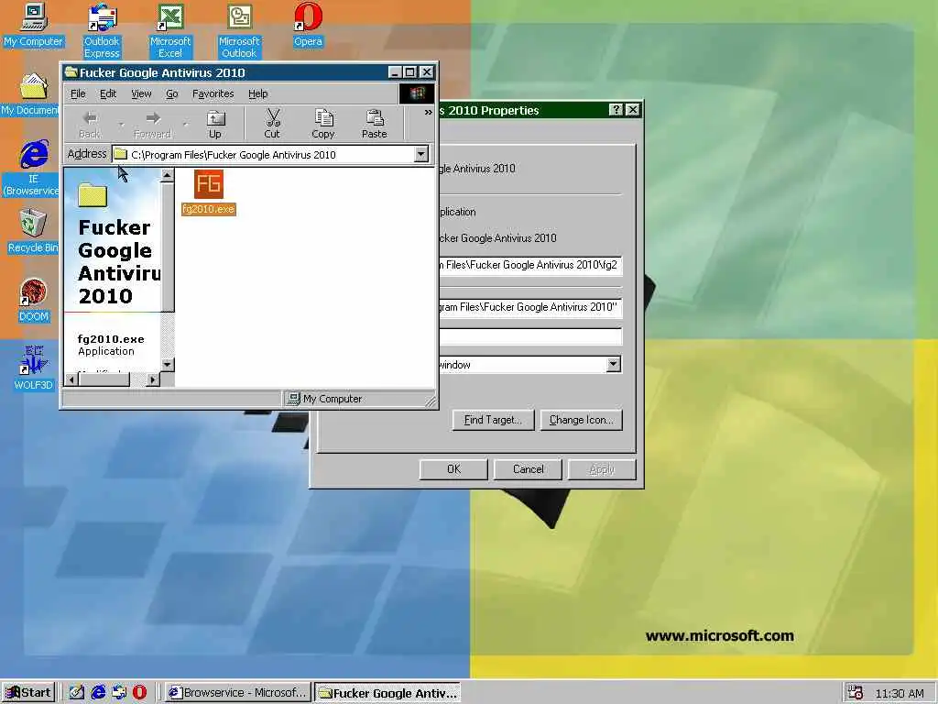The width and height of the screenshot is (938, 704).
Task: Open Forward history dropdown arrow
Action: [185, 125]
